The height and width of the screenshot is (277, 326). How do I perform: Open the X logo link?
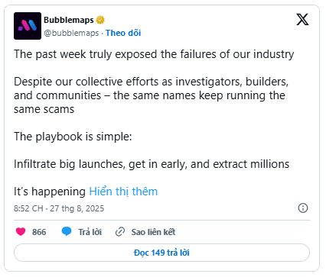click(302, 19)
